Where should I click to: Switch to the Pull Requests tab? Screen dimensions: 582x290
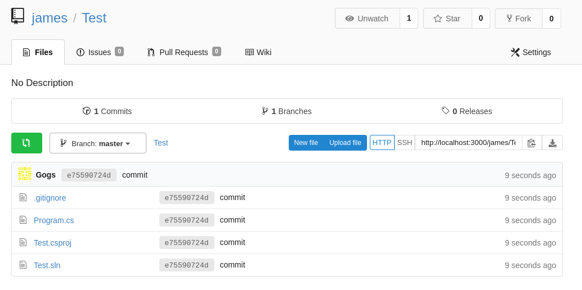[184, 52]
